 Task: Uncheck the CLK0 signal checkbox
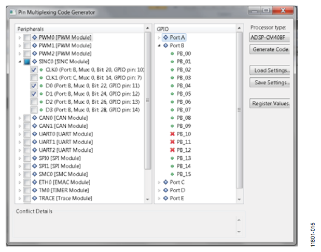coord(34,70)
